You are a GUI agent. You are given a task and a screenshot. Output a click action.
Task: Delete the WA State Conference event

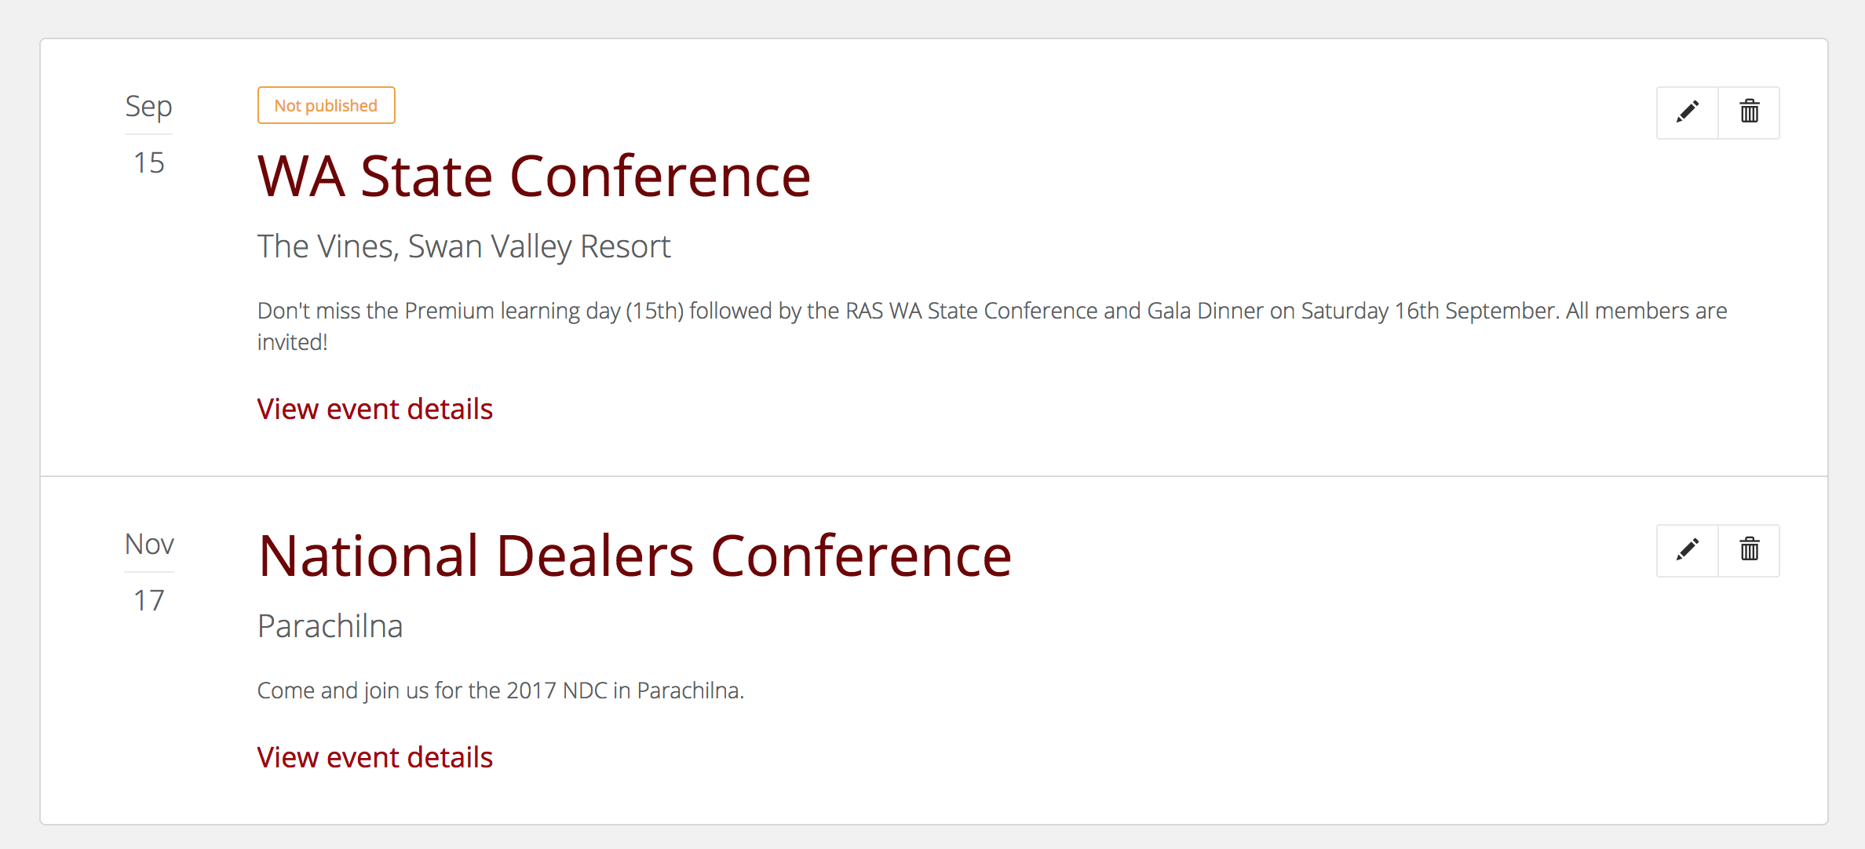click(x=1749, y=112)
